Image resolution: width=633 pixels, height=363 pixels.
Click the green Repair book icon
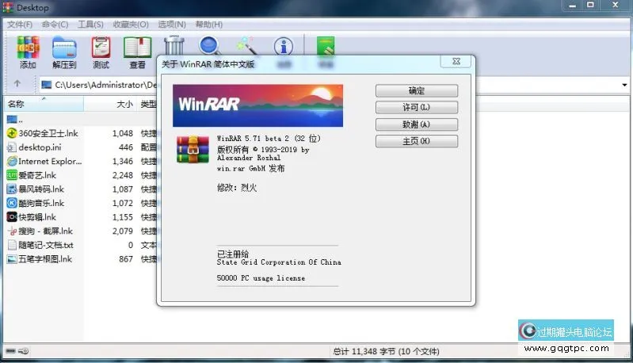coord(326,46)
